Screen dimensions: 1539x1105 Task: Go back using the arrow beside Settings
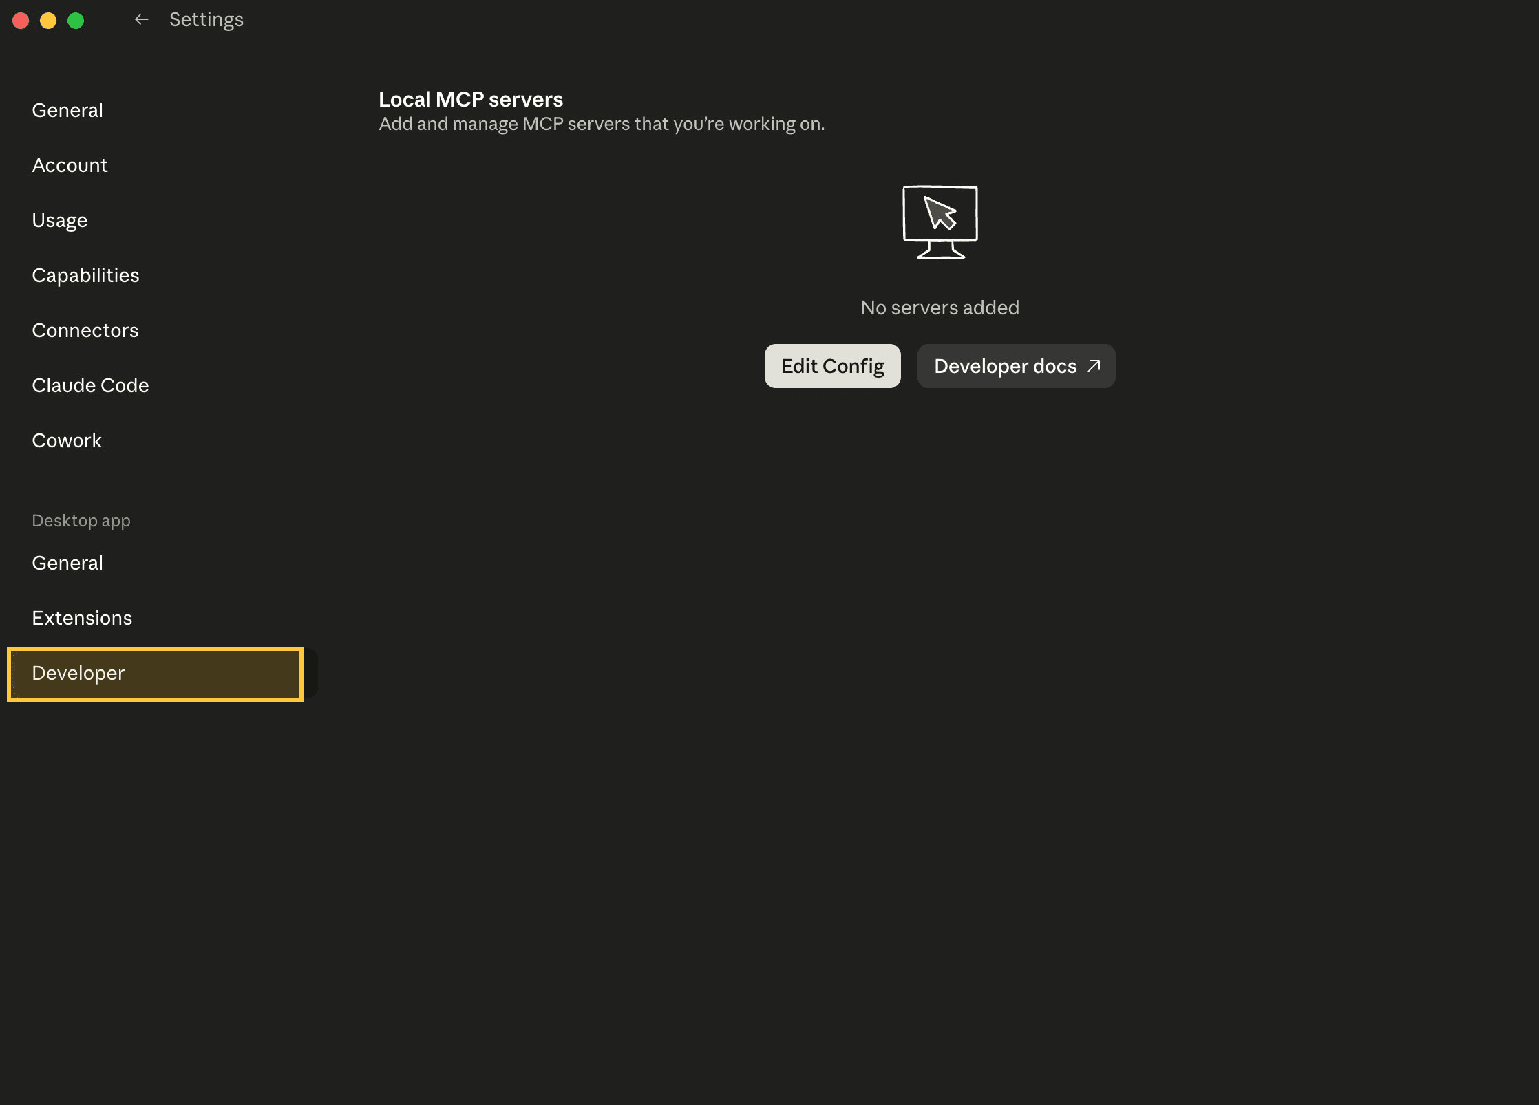tap(141, 20)
